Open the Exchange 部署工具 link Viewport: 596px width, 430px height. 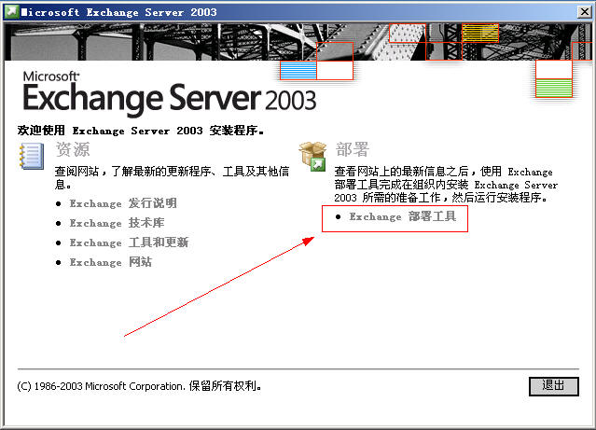(x=403, y=216)
